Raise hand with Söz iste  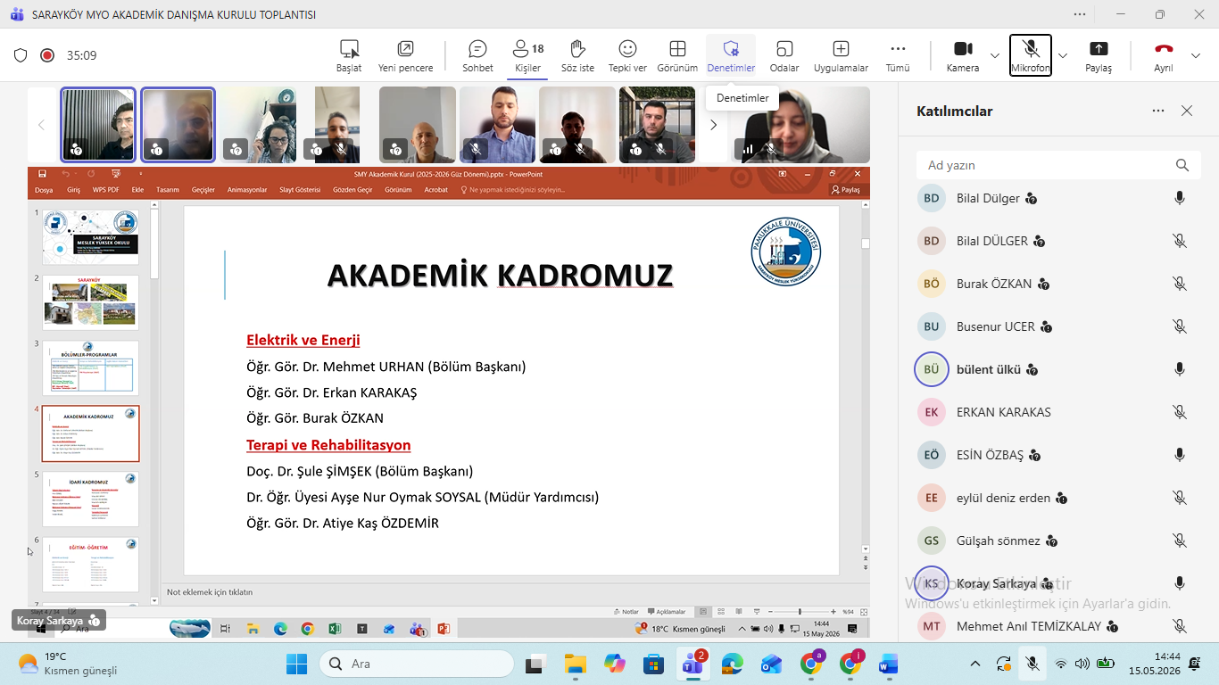[x=577, y=55]
